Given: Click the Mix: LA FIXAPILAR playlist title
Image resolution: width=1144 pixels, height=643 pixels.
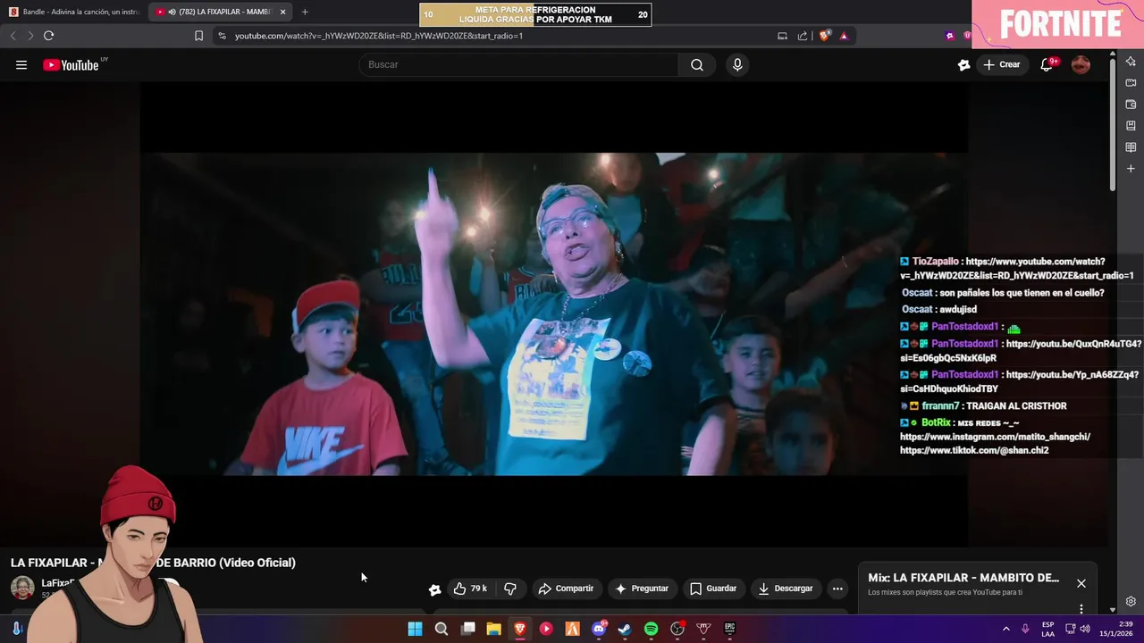Looking at the screenshot, I should coord(963,578).
